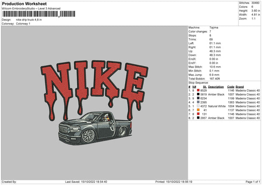Click the Zoom value '1:1'
This screenshot has width=262, height=185.
click(x=253, y=18)
